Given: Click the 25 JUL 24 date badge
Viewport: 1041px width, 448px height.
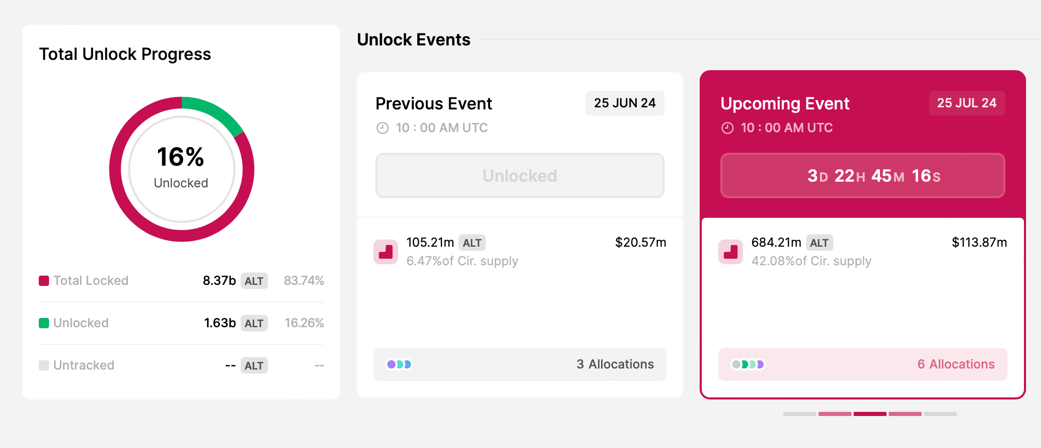Looking at the screenshot, I should coord(967,103).
